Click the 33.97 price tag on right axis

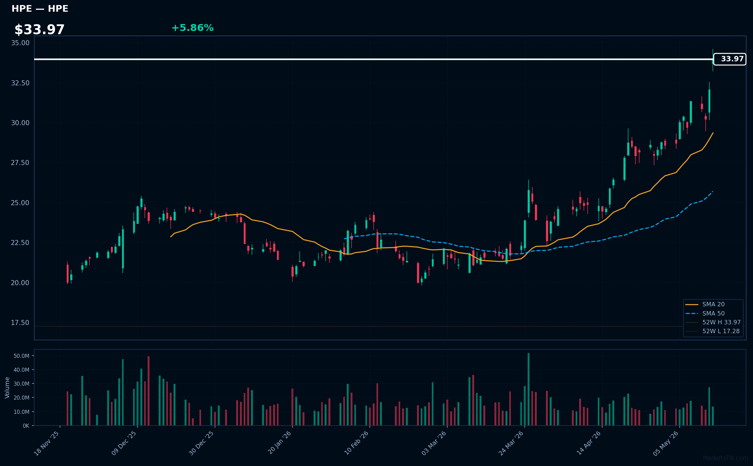[x=730, y=59]
